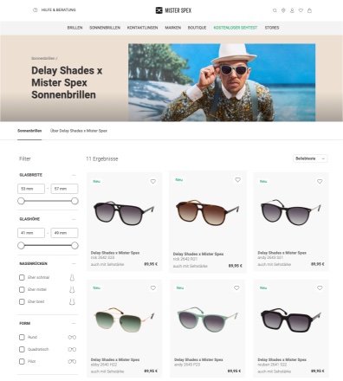Click Glashöhe 41 mm input field
This screenshot has width=343, height=381.
(31, 233)
